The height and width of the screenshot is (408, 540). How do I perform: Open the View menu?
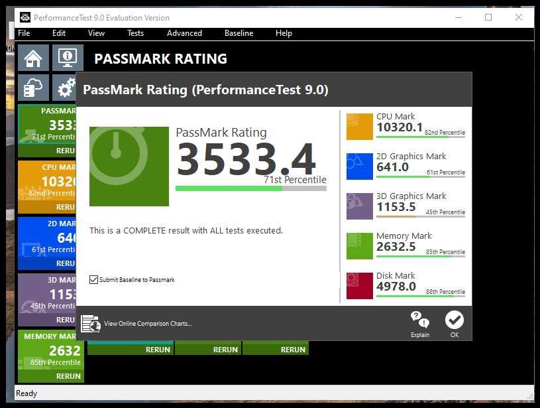pyautogui.click(x=96, y=33)
